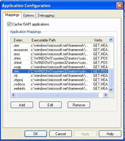Select the .rem extension row
The height and width of the screenshot is (141, 125).
(60, 45)
